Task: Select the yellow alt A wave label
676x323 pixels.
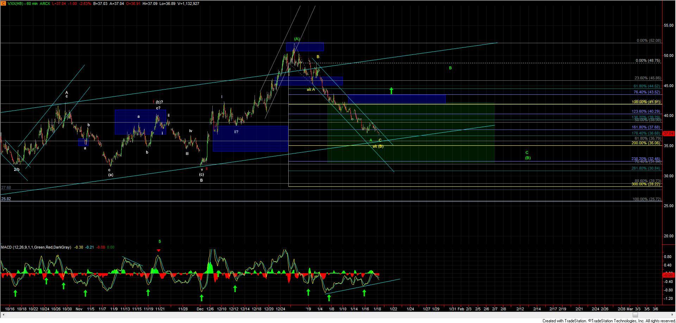Action: (x=311, y=90)
